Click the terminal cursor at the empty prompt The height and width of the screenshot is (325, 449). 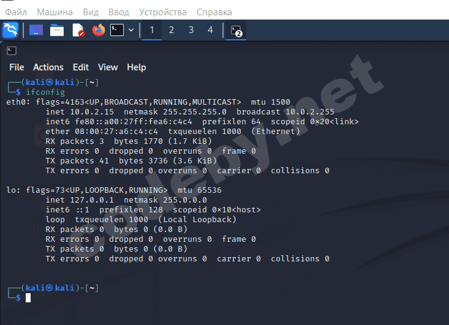[x=28, y=298]
